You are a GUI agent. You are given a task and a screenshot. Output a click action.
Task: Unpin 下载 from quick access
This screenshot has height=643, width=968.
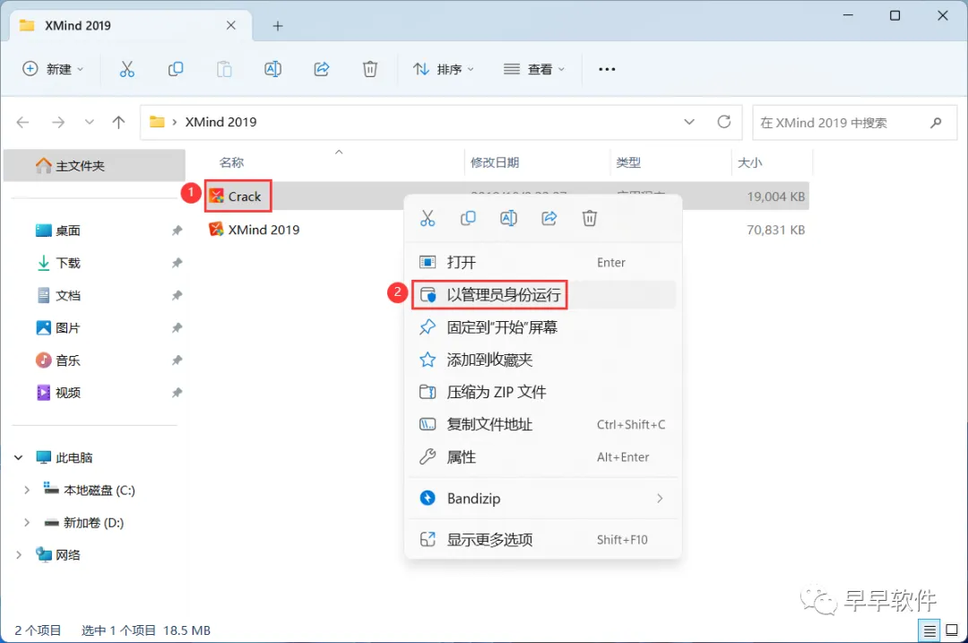(x=177, y=263)
